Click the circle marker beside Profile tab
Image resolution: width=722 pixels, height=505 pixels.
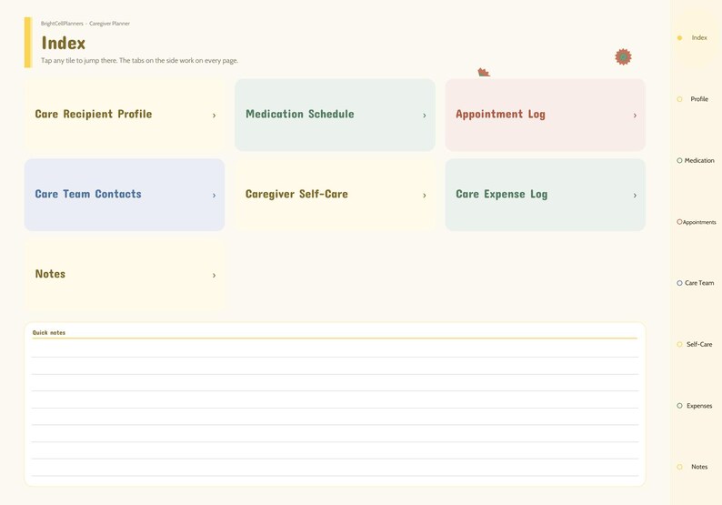679,99
